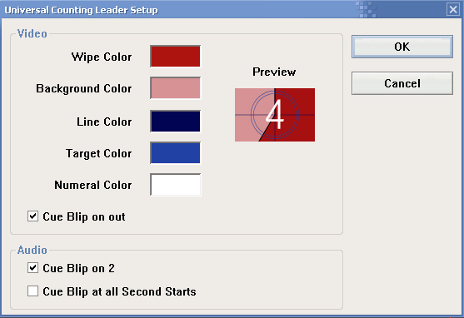
Task: Open the Wipe Color red swatch
Action: coord(176,57)
